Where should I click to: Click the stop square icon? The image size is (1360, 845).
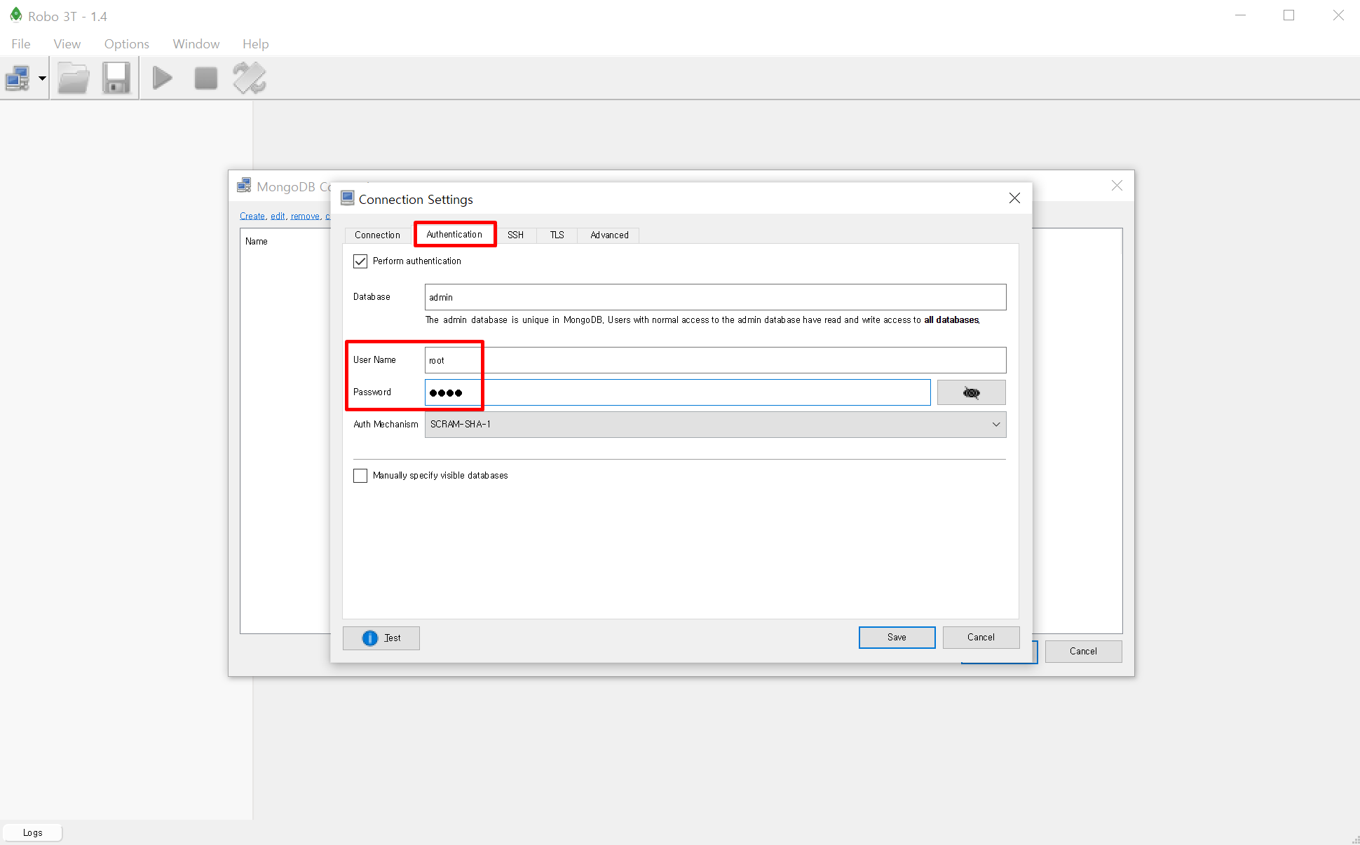pyautogui.click(x=205, y=78)
